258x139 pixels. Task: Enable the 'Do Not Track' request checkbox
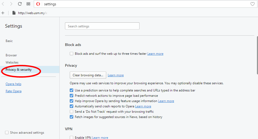click(71, 112)
